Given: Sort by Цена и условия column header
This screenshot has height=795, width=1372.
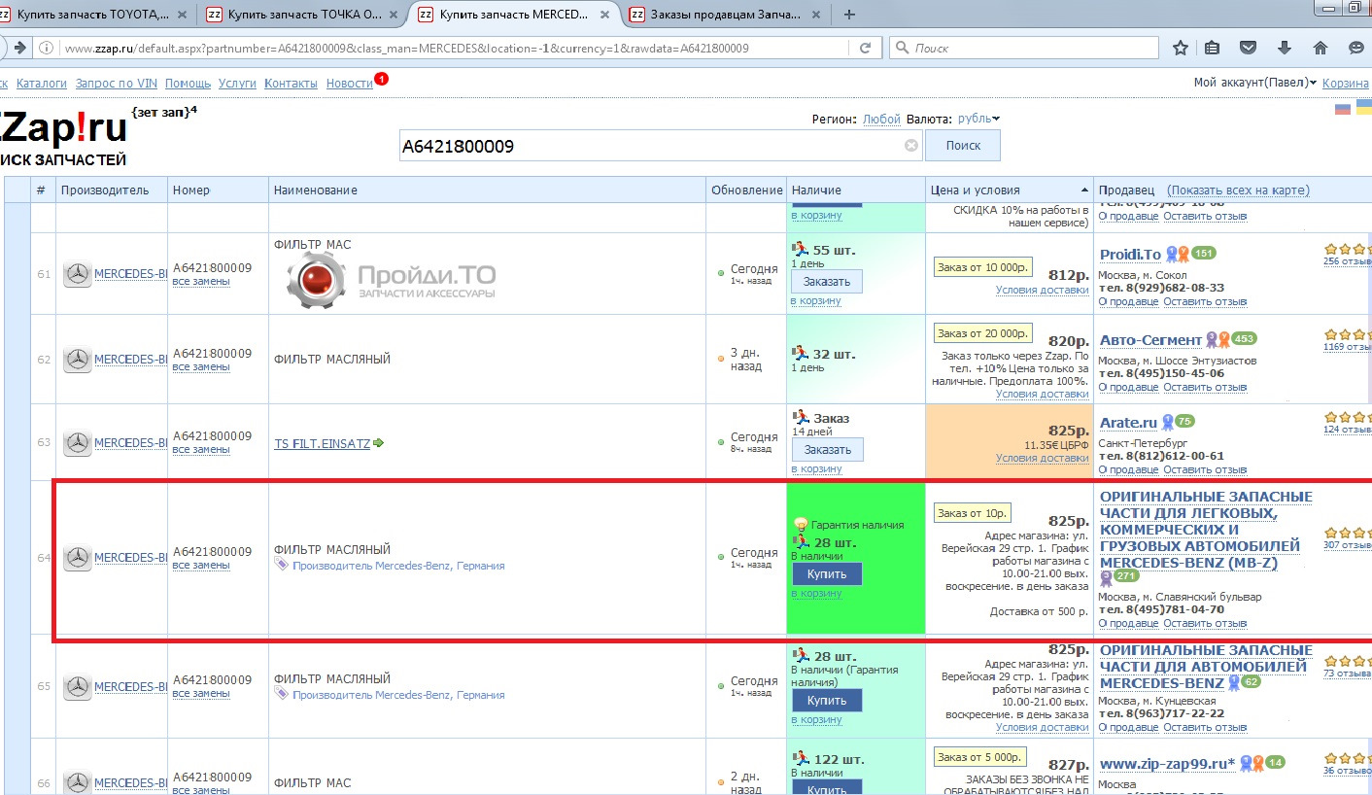Looking at the screenshot, I should pos(1010,190).
